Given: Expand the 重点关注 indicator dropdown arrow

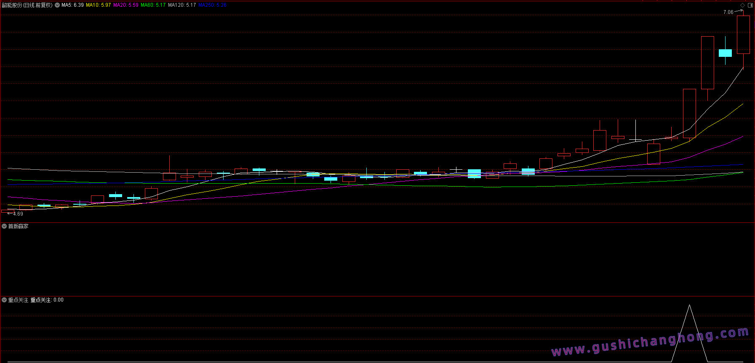Looking at the screenshot, I should click(4, 300).
